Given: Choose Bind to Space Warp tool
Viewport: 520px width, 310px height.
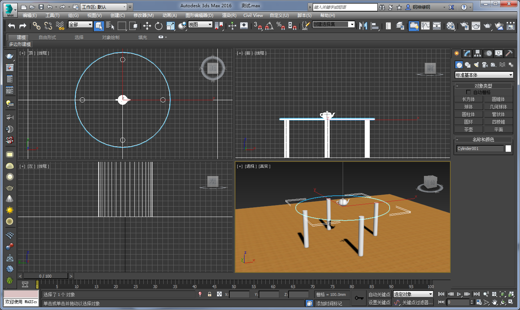Looking at the screenshot, I should [60, 26].
